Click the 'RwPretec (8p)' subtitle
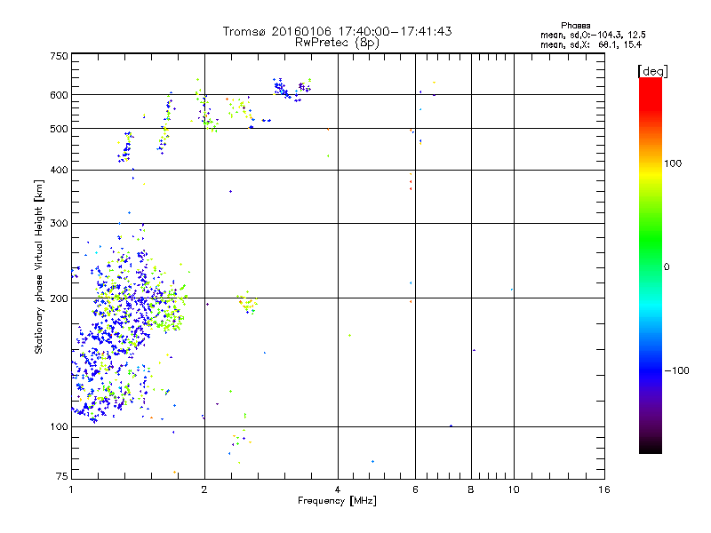711x533 pixels. pyautogui.click(x=337, y=43)
